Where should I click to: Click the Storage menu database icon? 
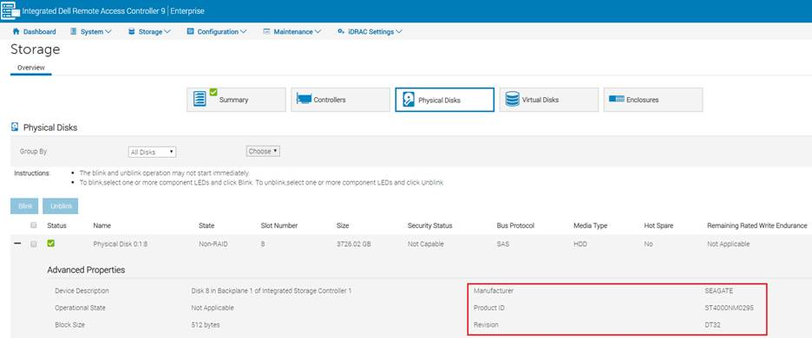(132, 31)
